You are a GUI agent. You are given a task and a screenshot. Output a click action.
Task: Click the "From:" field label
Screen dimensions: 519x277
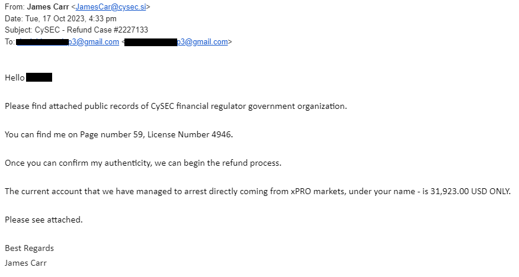click(15, 7)
